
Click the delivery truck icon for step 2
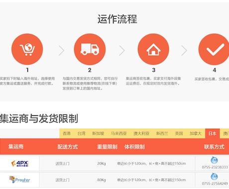(90, 49)
